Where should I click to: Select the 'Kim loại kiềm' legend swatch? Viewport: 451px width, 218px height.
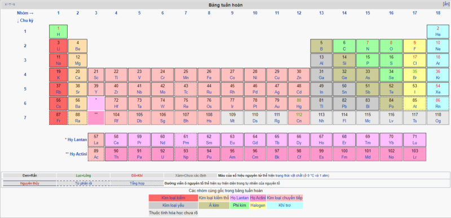173,198
